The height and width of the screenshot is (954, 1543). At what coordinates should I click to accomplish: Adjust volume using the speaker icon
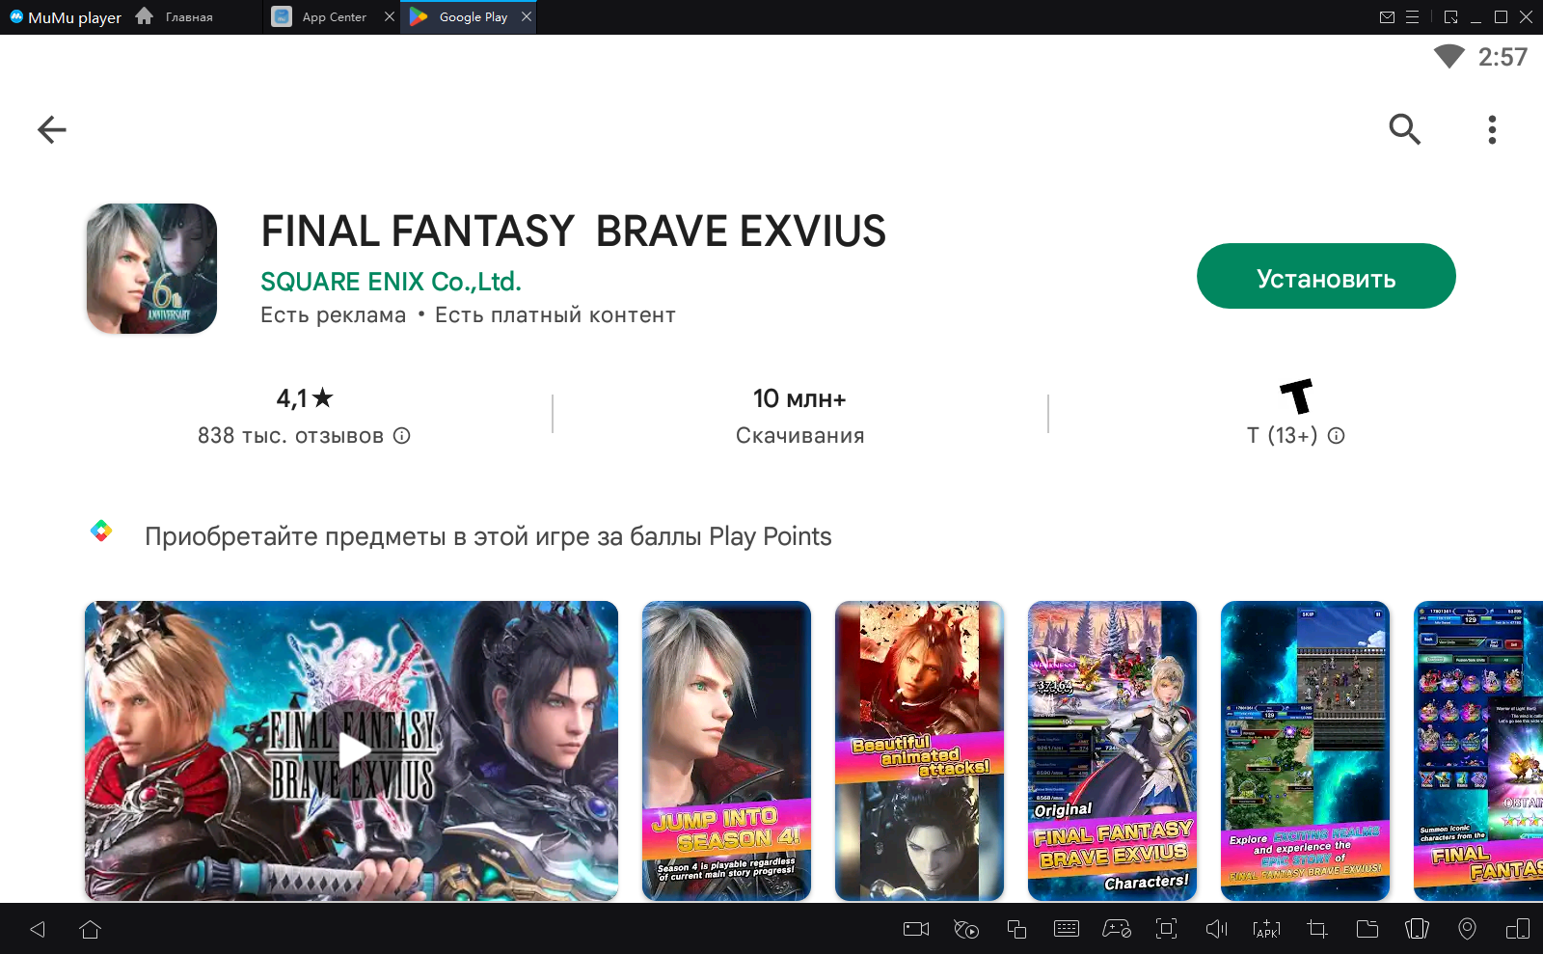1216,929
